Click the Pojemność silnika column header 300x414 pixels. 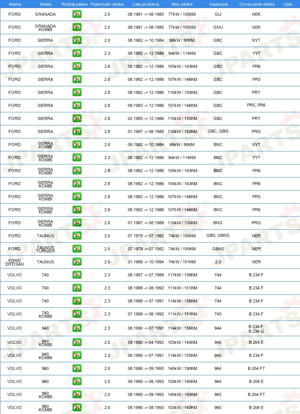(107, 4)
